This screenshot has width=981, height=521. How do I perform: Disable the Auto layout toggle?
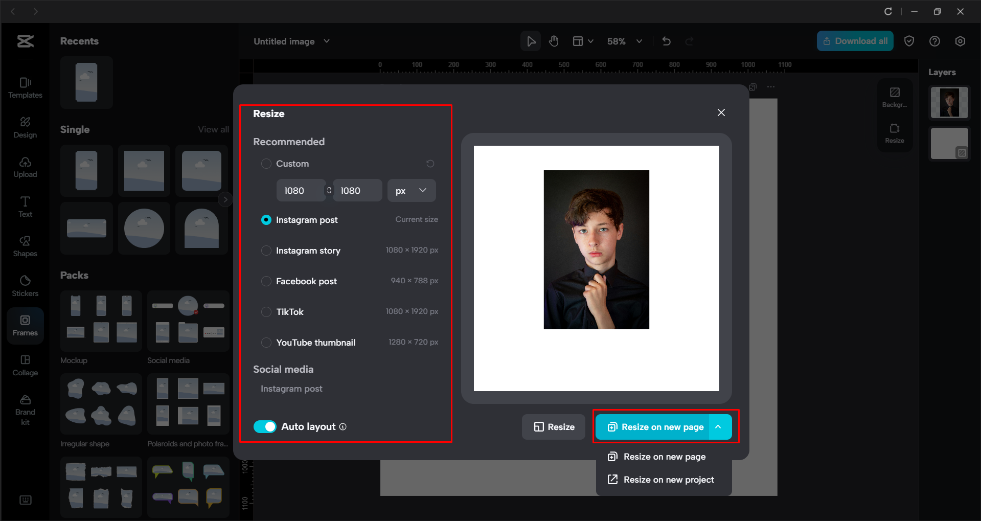[265, 426]
